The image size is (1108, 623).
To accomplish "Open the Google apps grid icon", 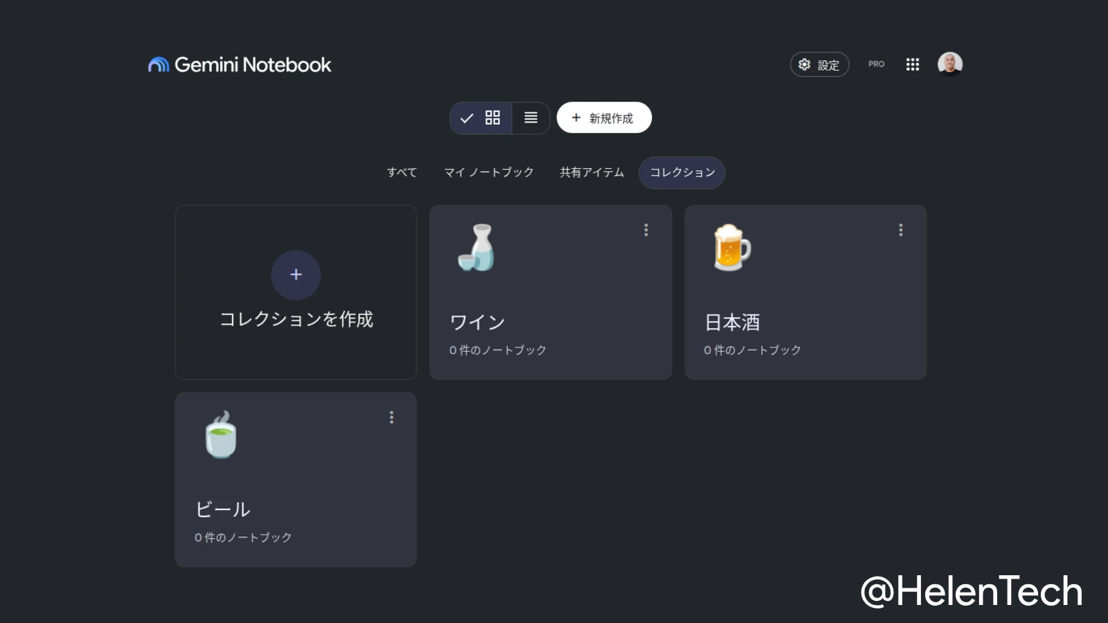I will tap(913, 64).
